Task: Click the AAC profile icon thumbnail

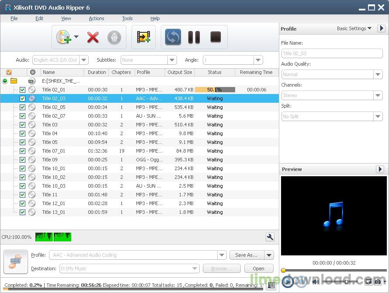Action: pyautogui.click(x=16, y=262)
